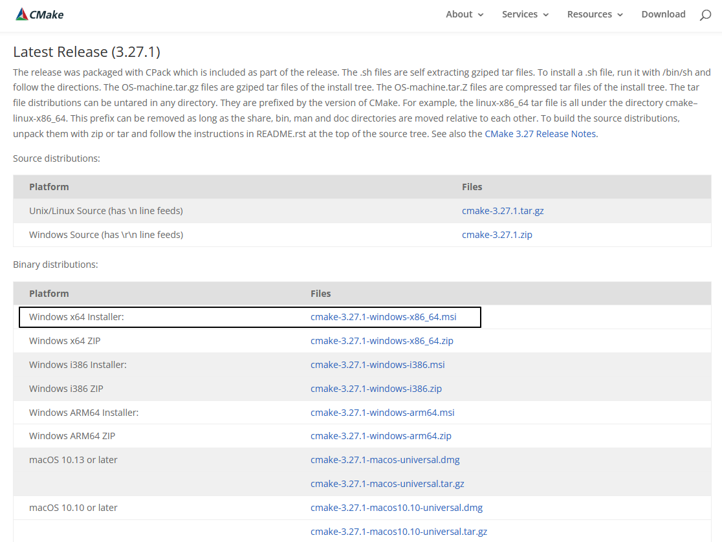The height and width of the screenshot is (542, 722).
Task: Open the Download menu item
Action: point(663,14)
